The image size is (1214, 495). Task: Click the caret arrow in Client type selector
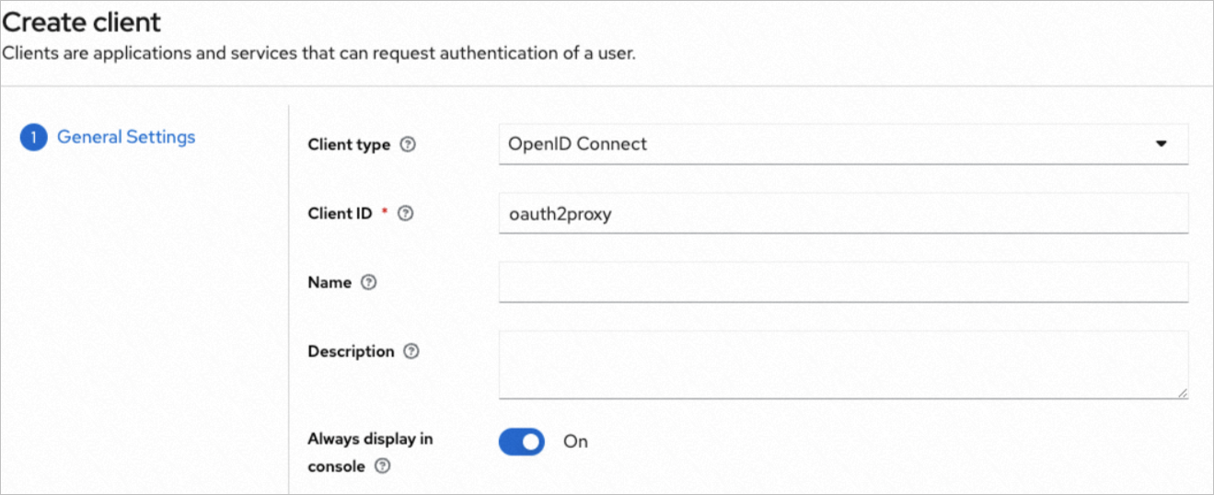[1162, 144]
